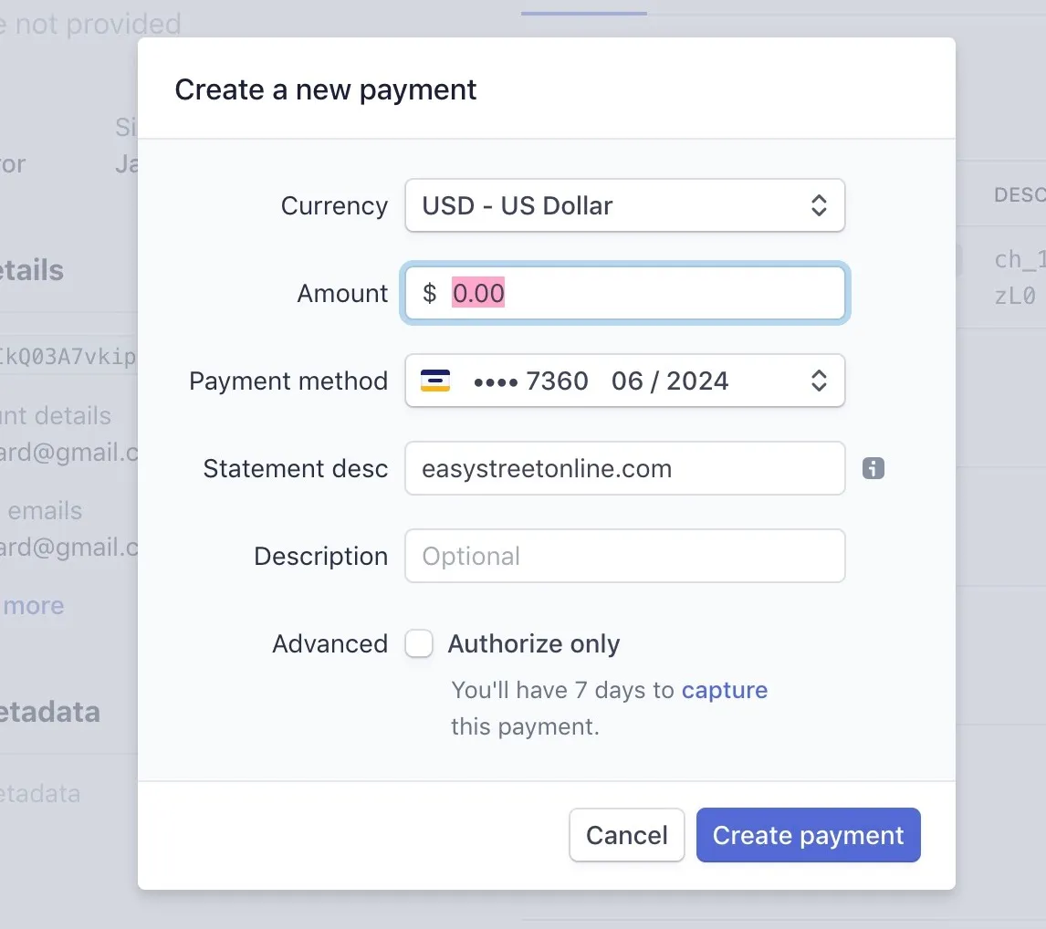Click the more link in background page
This screenshot has height=929, width=1046.
pyautogui.click(x=34, y=606)
